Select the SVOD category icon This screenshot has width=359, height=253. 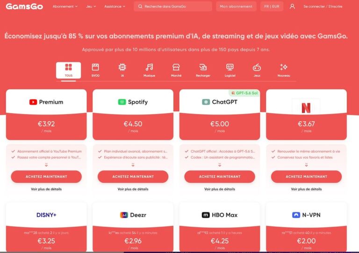tap(95, 67)
